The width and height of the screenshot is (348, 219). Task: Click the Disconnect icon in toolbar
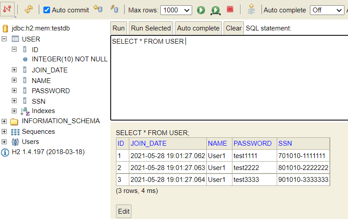point(7,9)
